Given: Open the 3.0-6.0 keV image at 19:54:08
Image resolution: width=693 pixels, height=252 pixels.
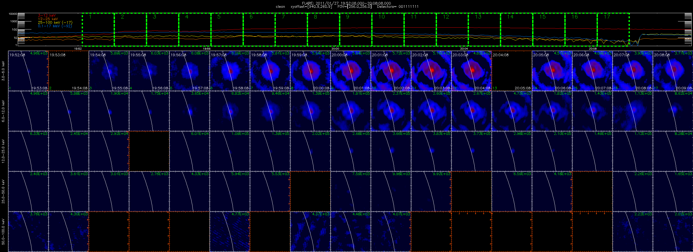Looking at the screenshot, I should pos(109,71).
